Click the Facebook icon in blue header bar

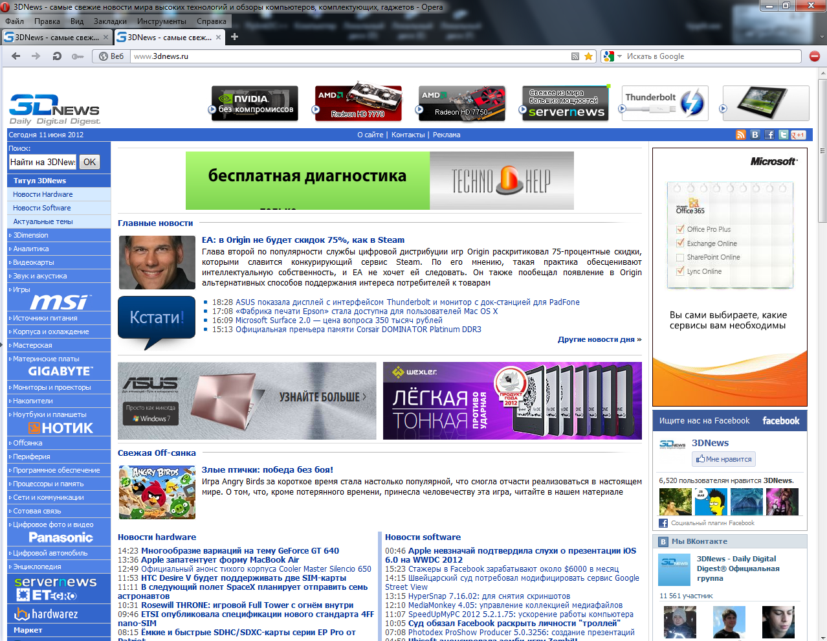tap(769, 135)
